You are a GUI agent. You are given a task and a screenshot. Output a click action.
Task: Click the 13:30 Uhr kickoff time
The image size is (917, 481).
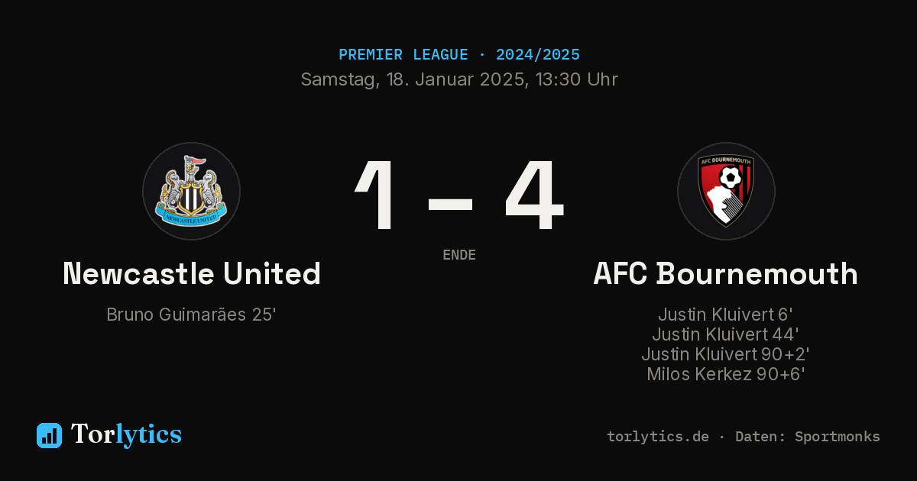575,79
